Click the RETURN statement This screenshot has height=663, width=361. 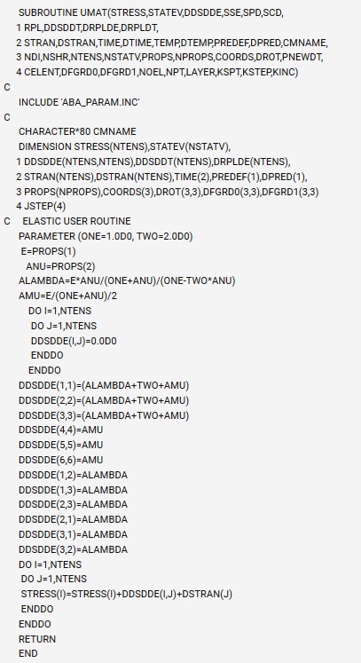coord(37,639)
